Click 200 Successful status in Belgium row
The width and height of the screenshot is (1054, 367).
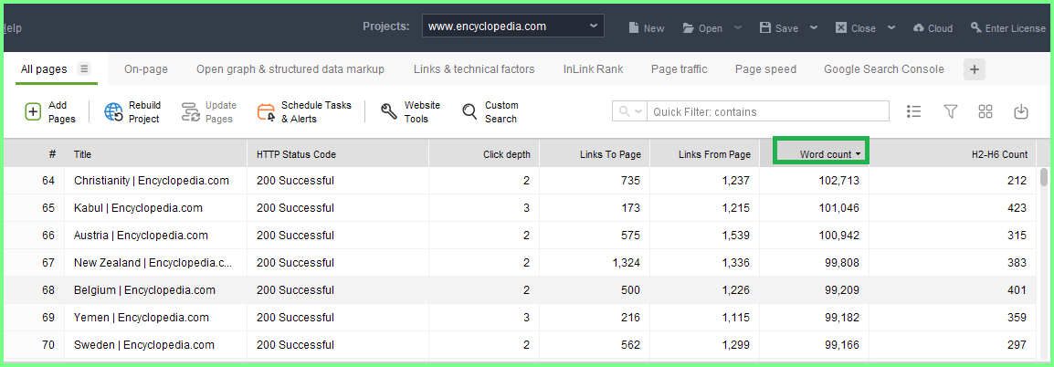(295, 290)
